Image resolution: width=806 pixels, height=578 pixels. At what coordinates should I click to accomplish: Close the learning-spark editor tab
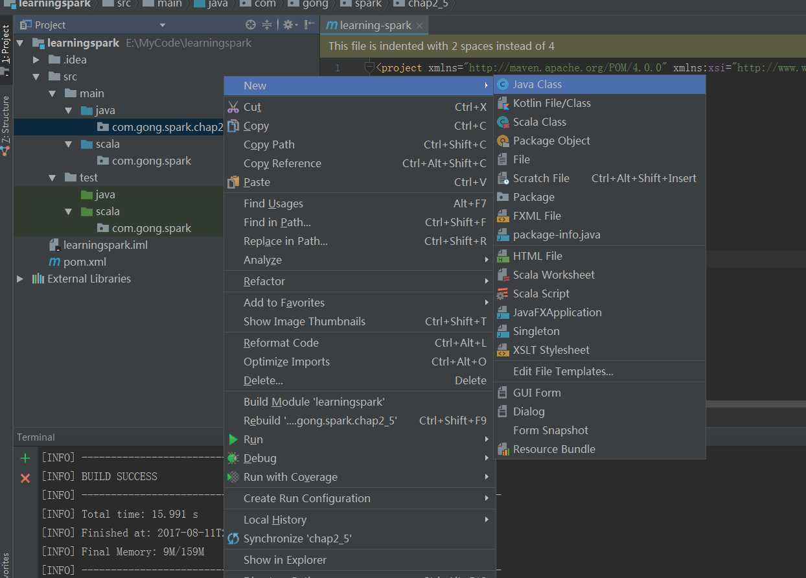click(x=420, y=26)
